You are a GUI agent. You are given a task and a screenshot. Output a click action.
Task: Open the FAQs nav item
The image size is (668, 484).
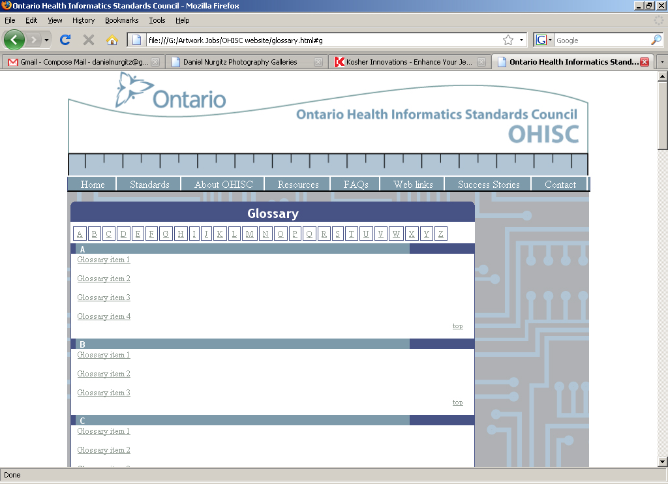(x=356, y=185)
